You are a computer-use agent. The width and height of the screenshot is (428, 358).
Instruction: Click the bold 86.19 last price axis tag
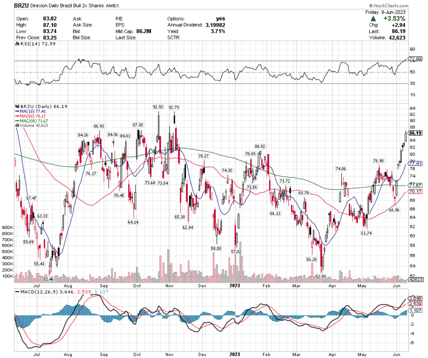coord(415,133)
